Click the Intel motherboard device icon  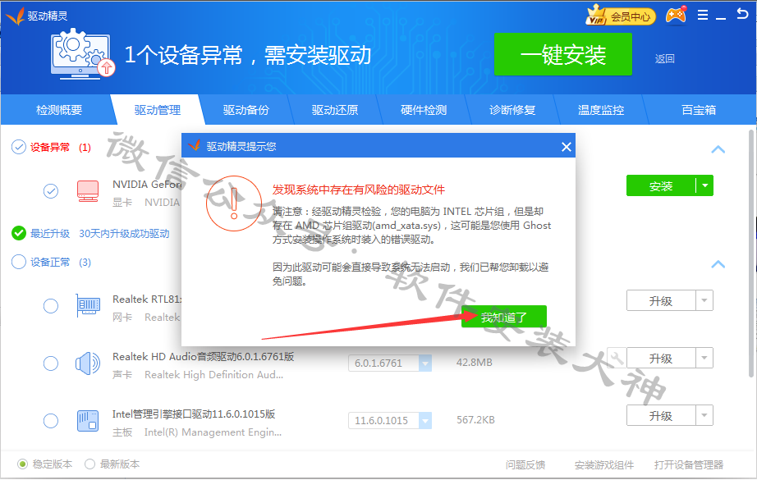(x=87, y=421)
